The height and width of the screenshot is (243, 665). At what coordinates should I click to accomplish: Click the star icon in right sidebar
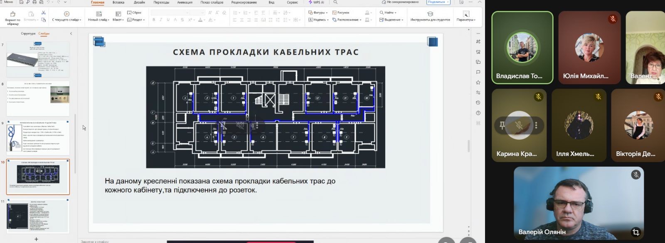478,83
